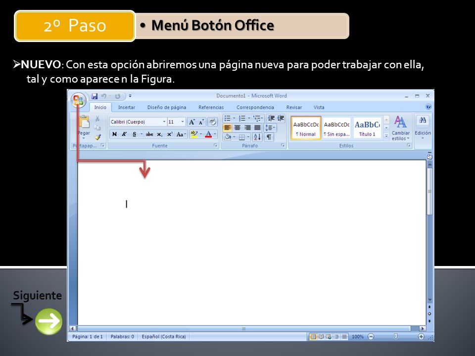Click the Numbering list icon
This screenshot has height=356, width=475.
242,118
